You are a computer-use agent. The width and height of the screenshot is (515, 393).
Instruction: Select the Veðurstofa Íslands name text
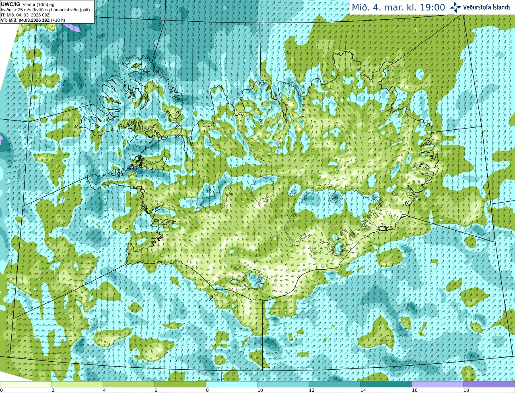click(487, 7)
